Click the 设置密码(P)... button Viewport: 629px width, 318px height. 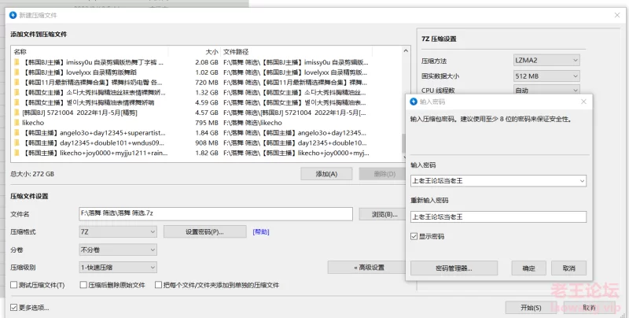tap(204, 231)
